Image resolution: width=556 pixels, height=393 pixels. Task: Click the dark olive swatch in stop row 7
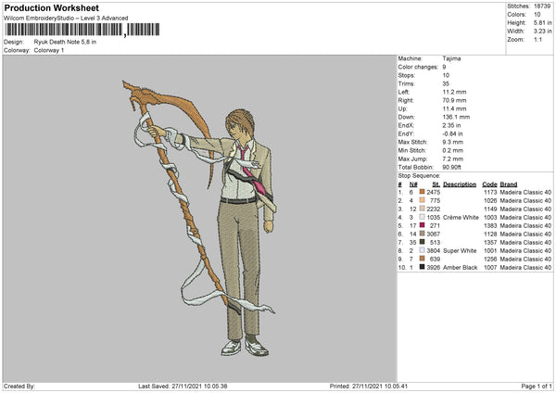[x=422, y=242]
